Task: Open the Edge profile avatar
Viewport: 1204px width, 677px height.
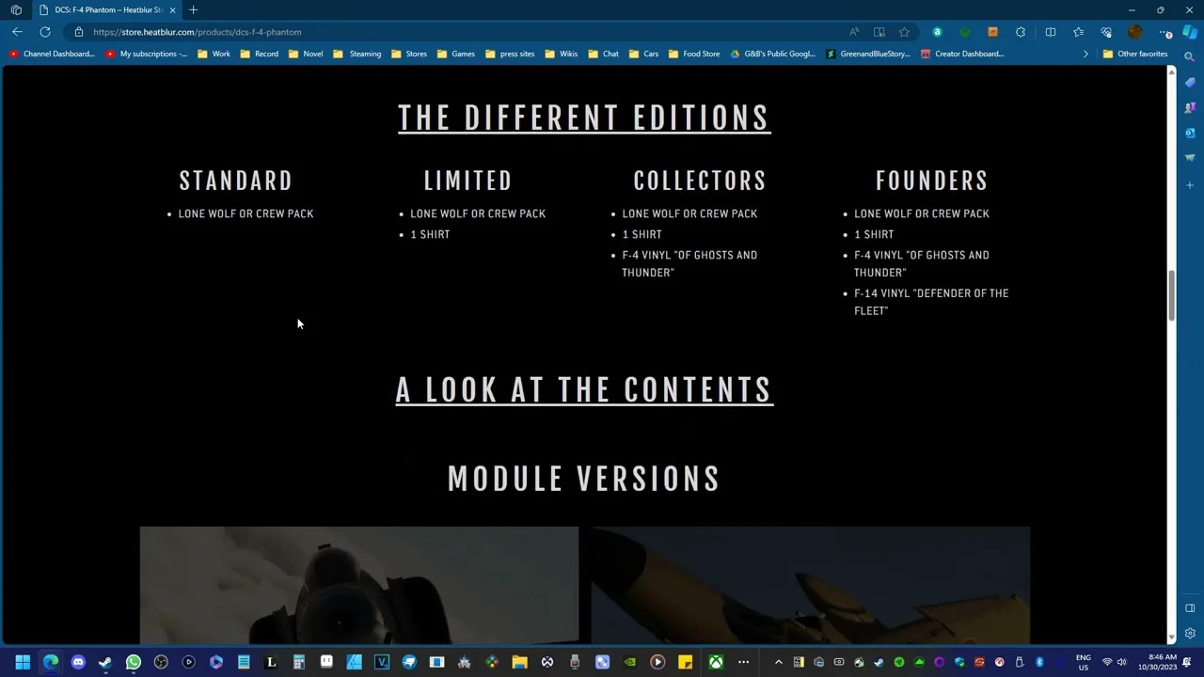Action: [x=1135, y=32]
